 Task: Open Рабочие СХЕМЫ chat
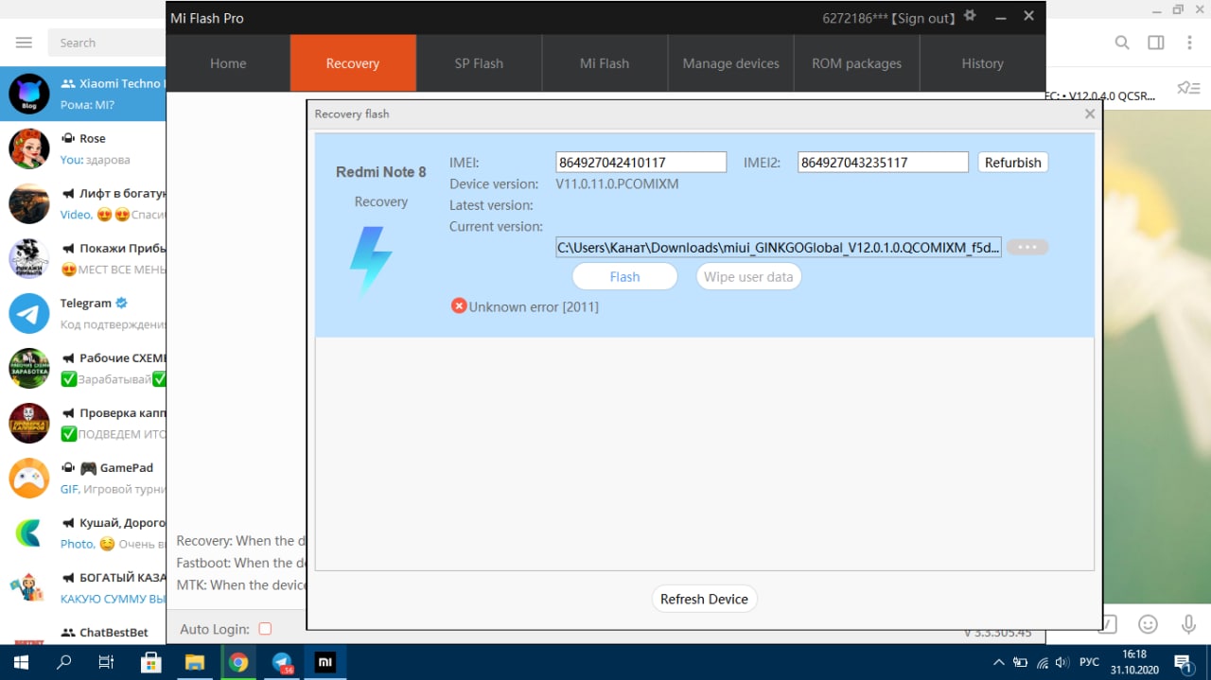(83, 368)
